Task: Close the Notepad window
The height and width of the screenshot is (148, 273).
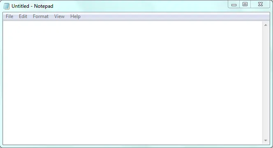Action: coord(260,5)
